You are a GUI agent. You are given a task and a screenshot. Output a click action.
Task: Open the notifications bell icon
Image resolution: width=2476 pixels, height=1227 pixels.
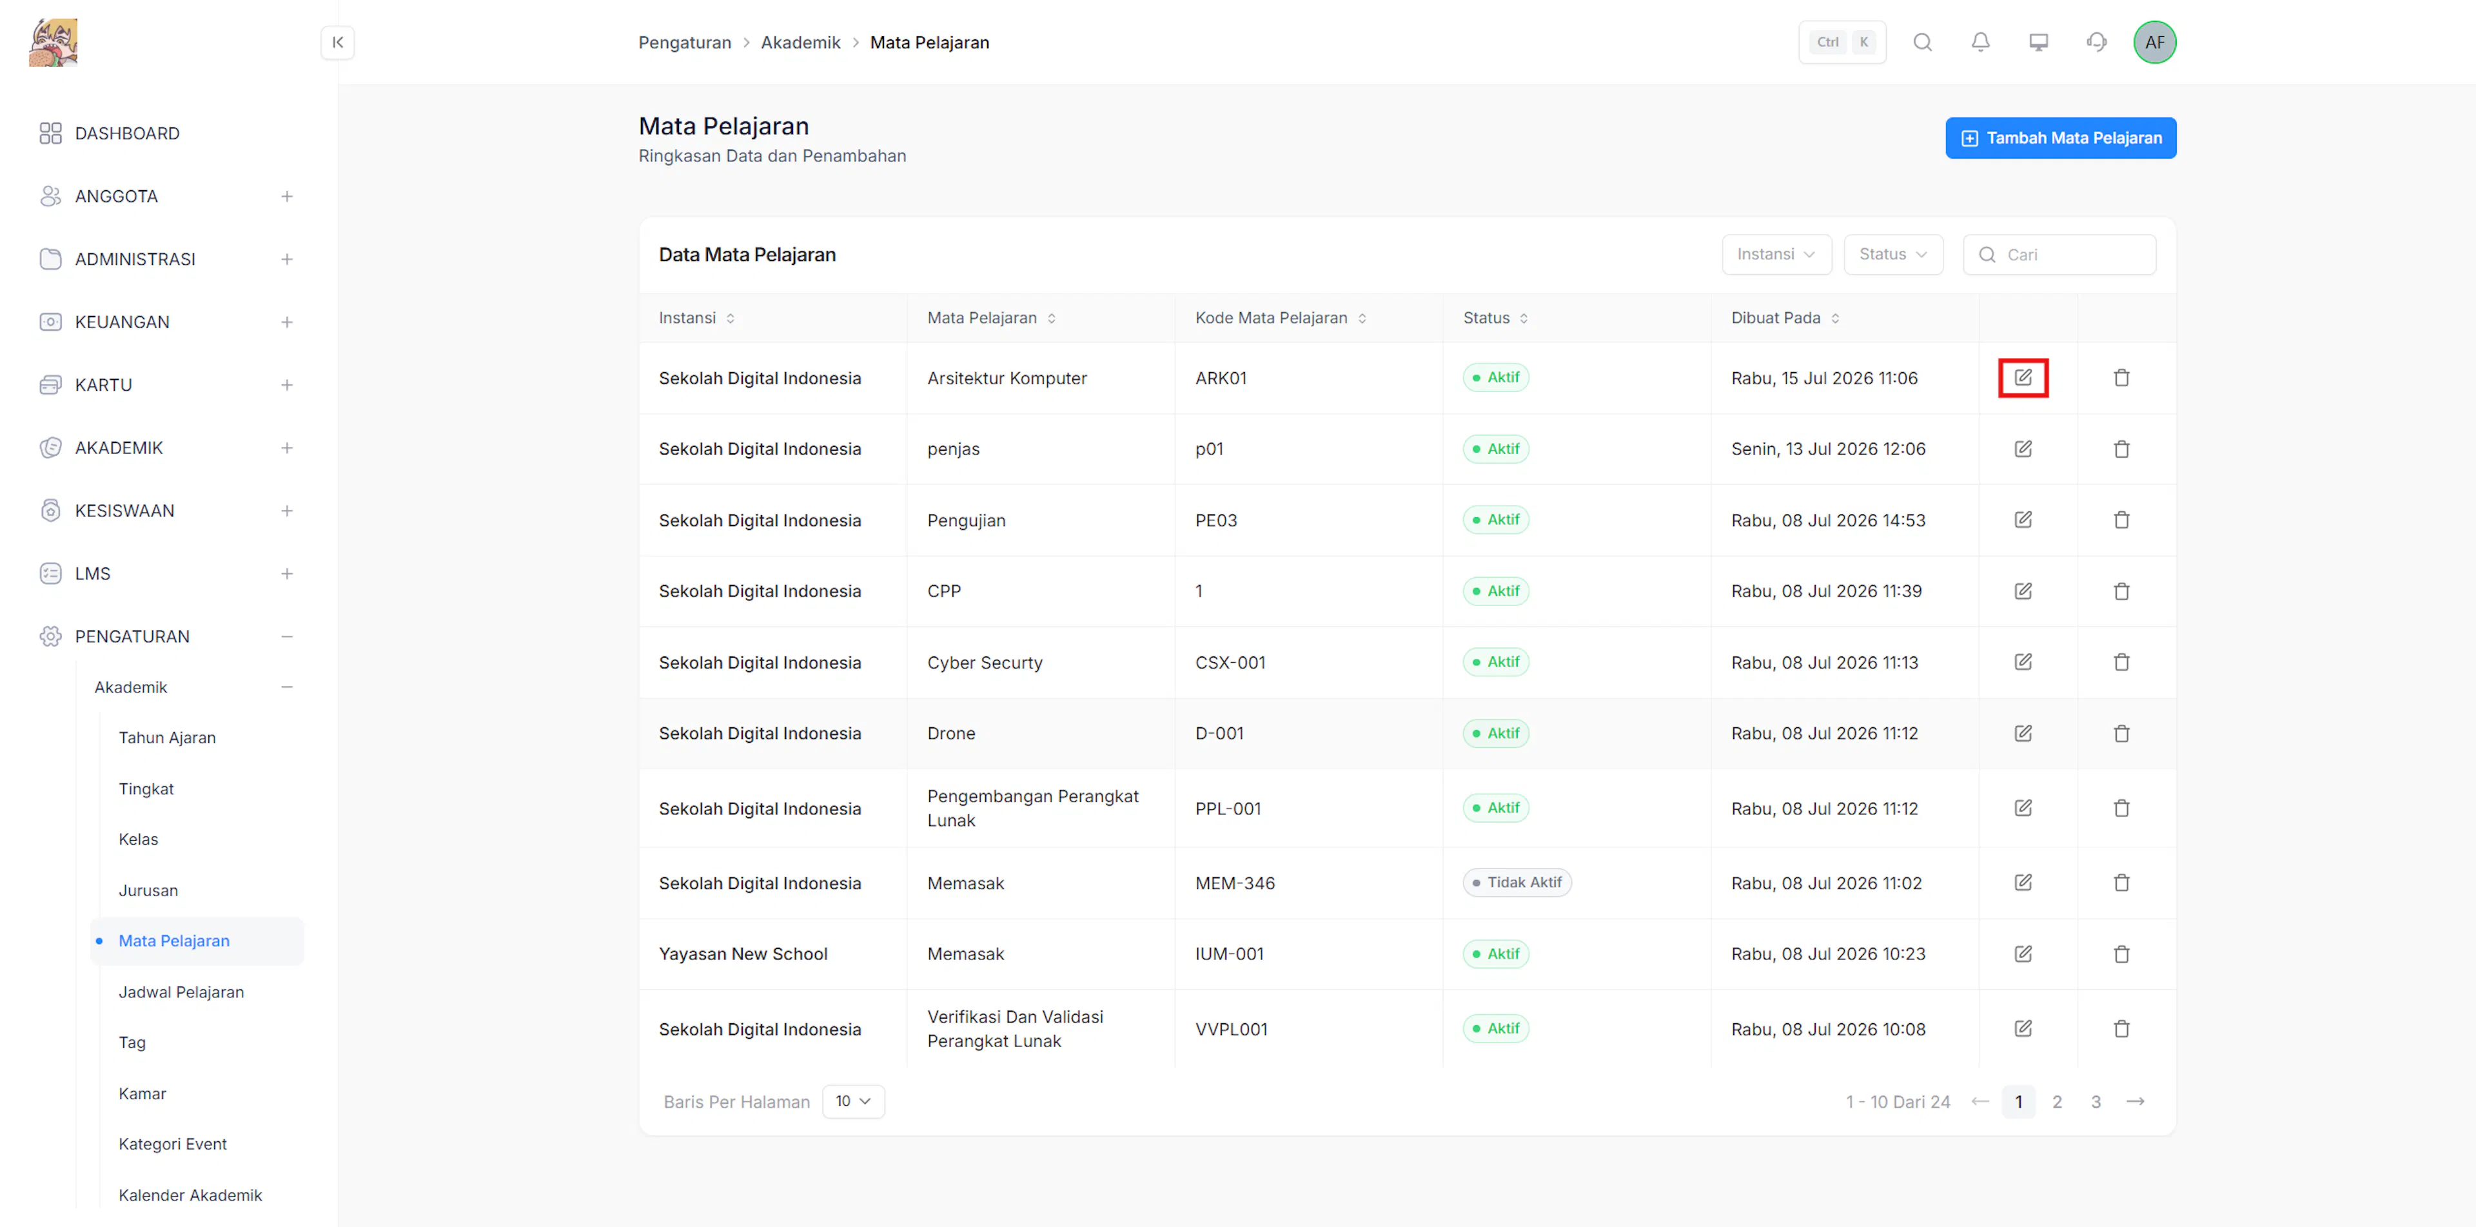tap(1980, 43)
